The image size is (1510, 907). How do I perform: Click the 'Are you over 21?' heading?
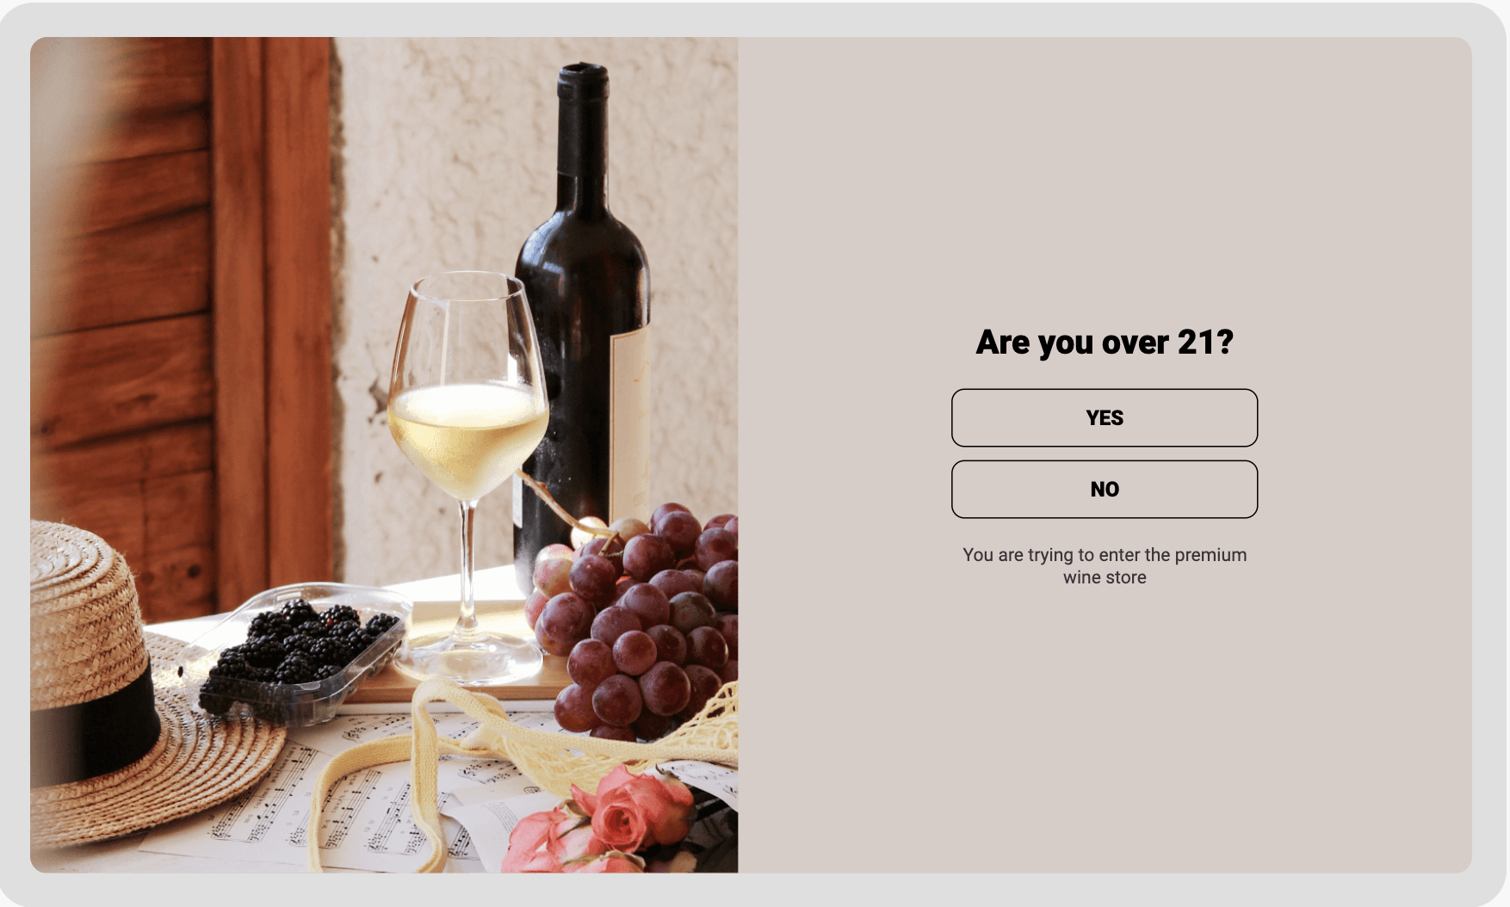click(1105, 342)
